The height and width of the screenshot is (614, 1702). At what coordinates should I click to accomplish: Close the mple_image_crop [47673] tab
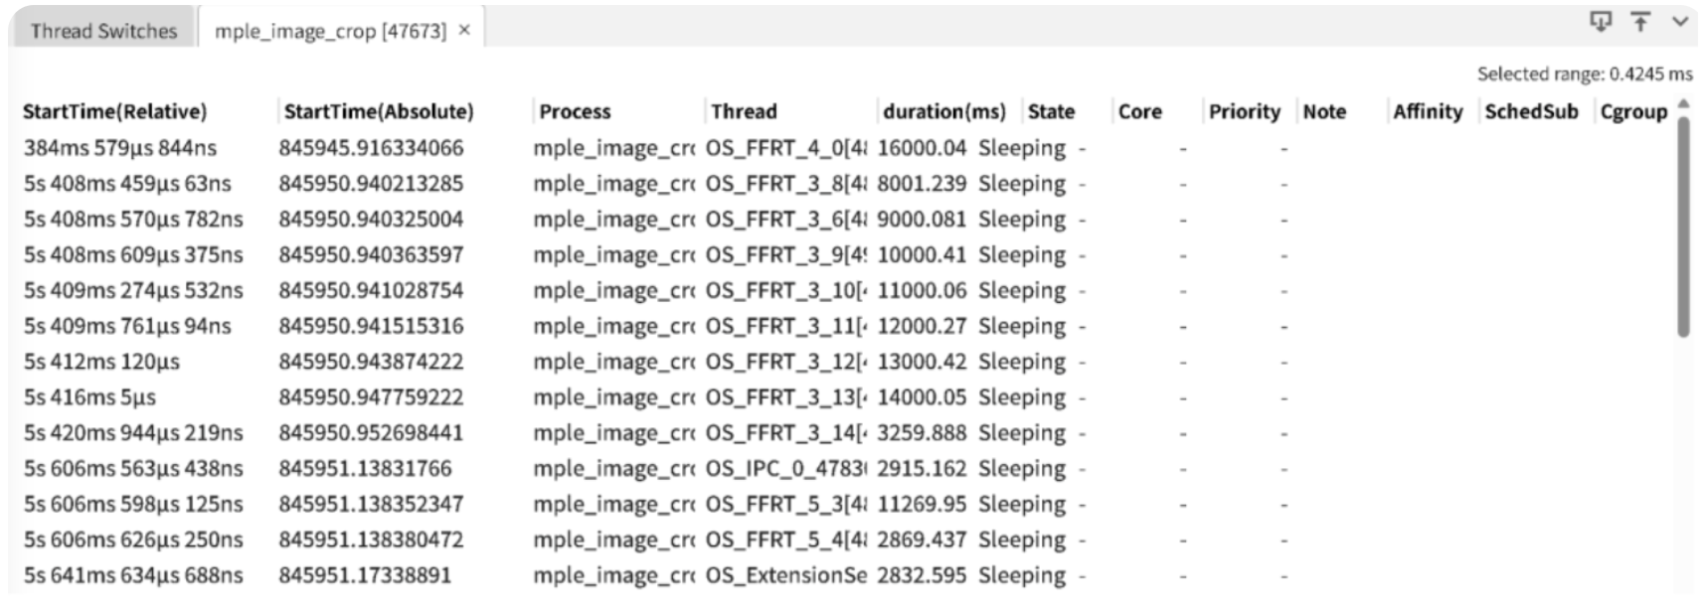coord(464,31)
